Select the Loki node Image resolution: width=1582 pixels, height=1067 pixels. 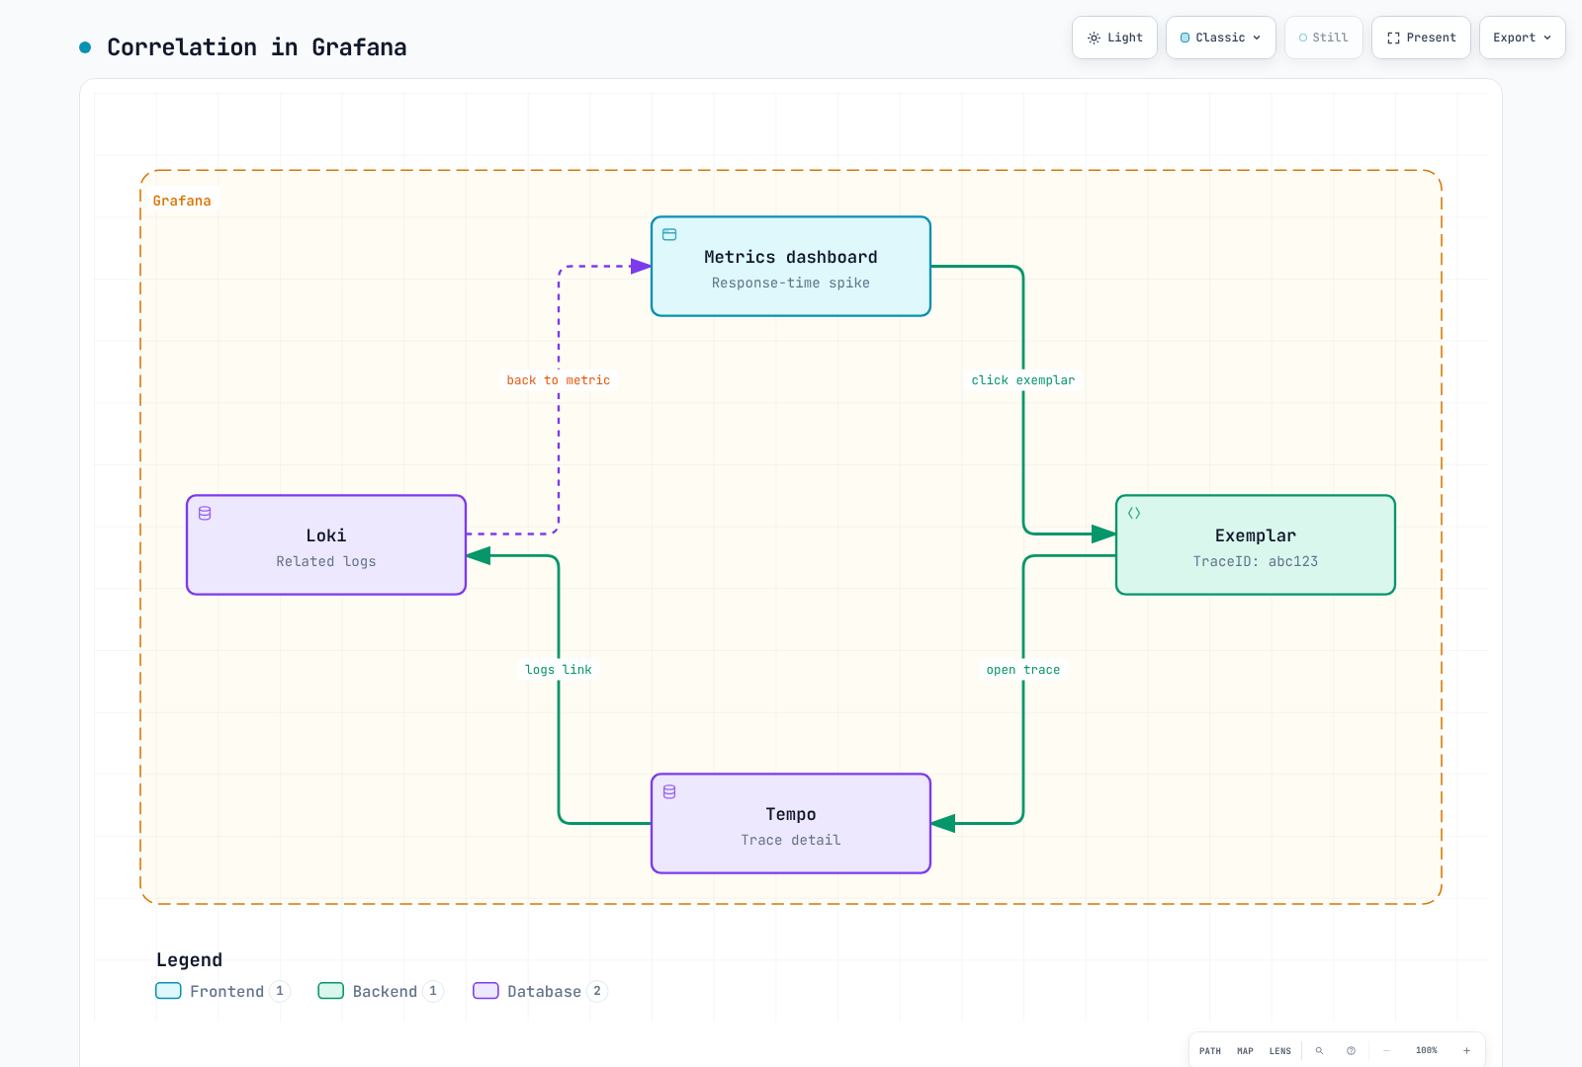click(x=326, y=545)
